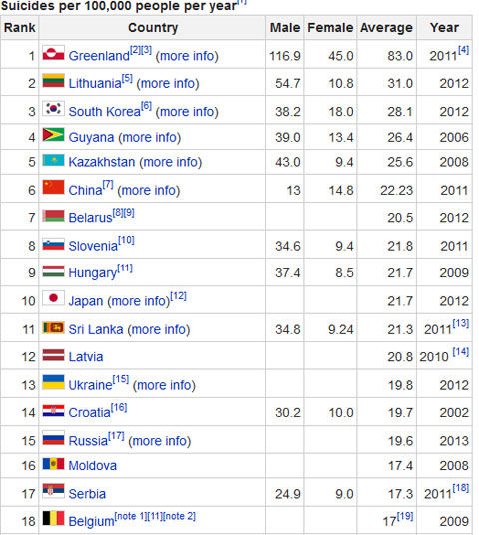Image resolution: width=479 pixels, height=535 pixels.
Task: Open the Hungary country link
Action: (93, 273)
